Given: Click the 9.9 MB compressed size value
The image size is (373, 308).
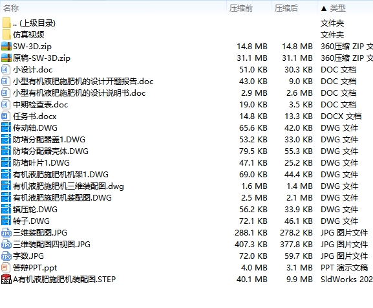Looking at the screenshot, I should [x=299, y=279].
